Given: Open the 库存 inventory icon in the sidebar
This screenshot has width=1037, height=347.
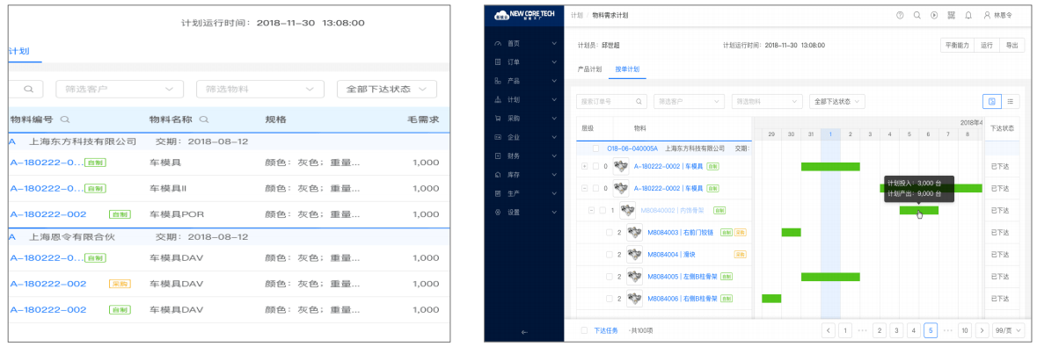Looking at the screenshot, I should click(497, 175).
